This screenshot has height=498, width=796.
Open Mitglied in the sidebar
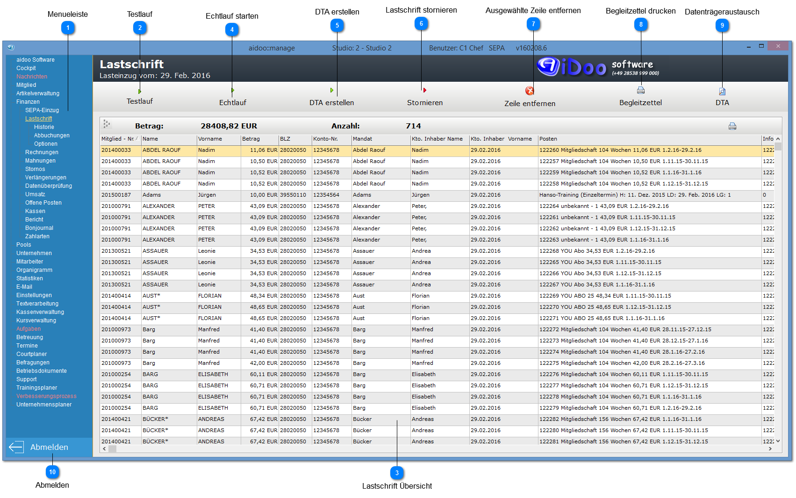pos(26,85)
